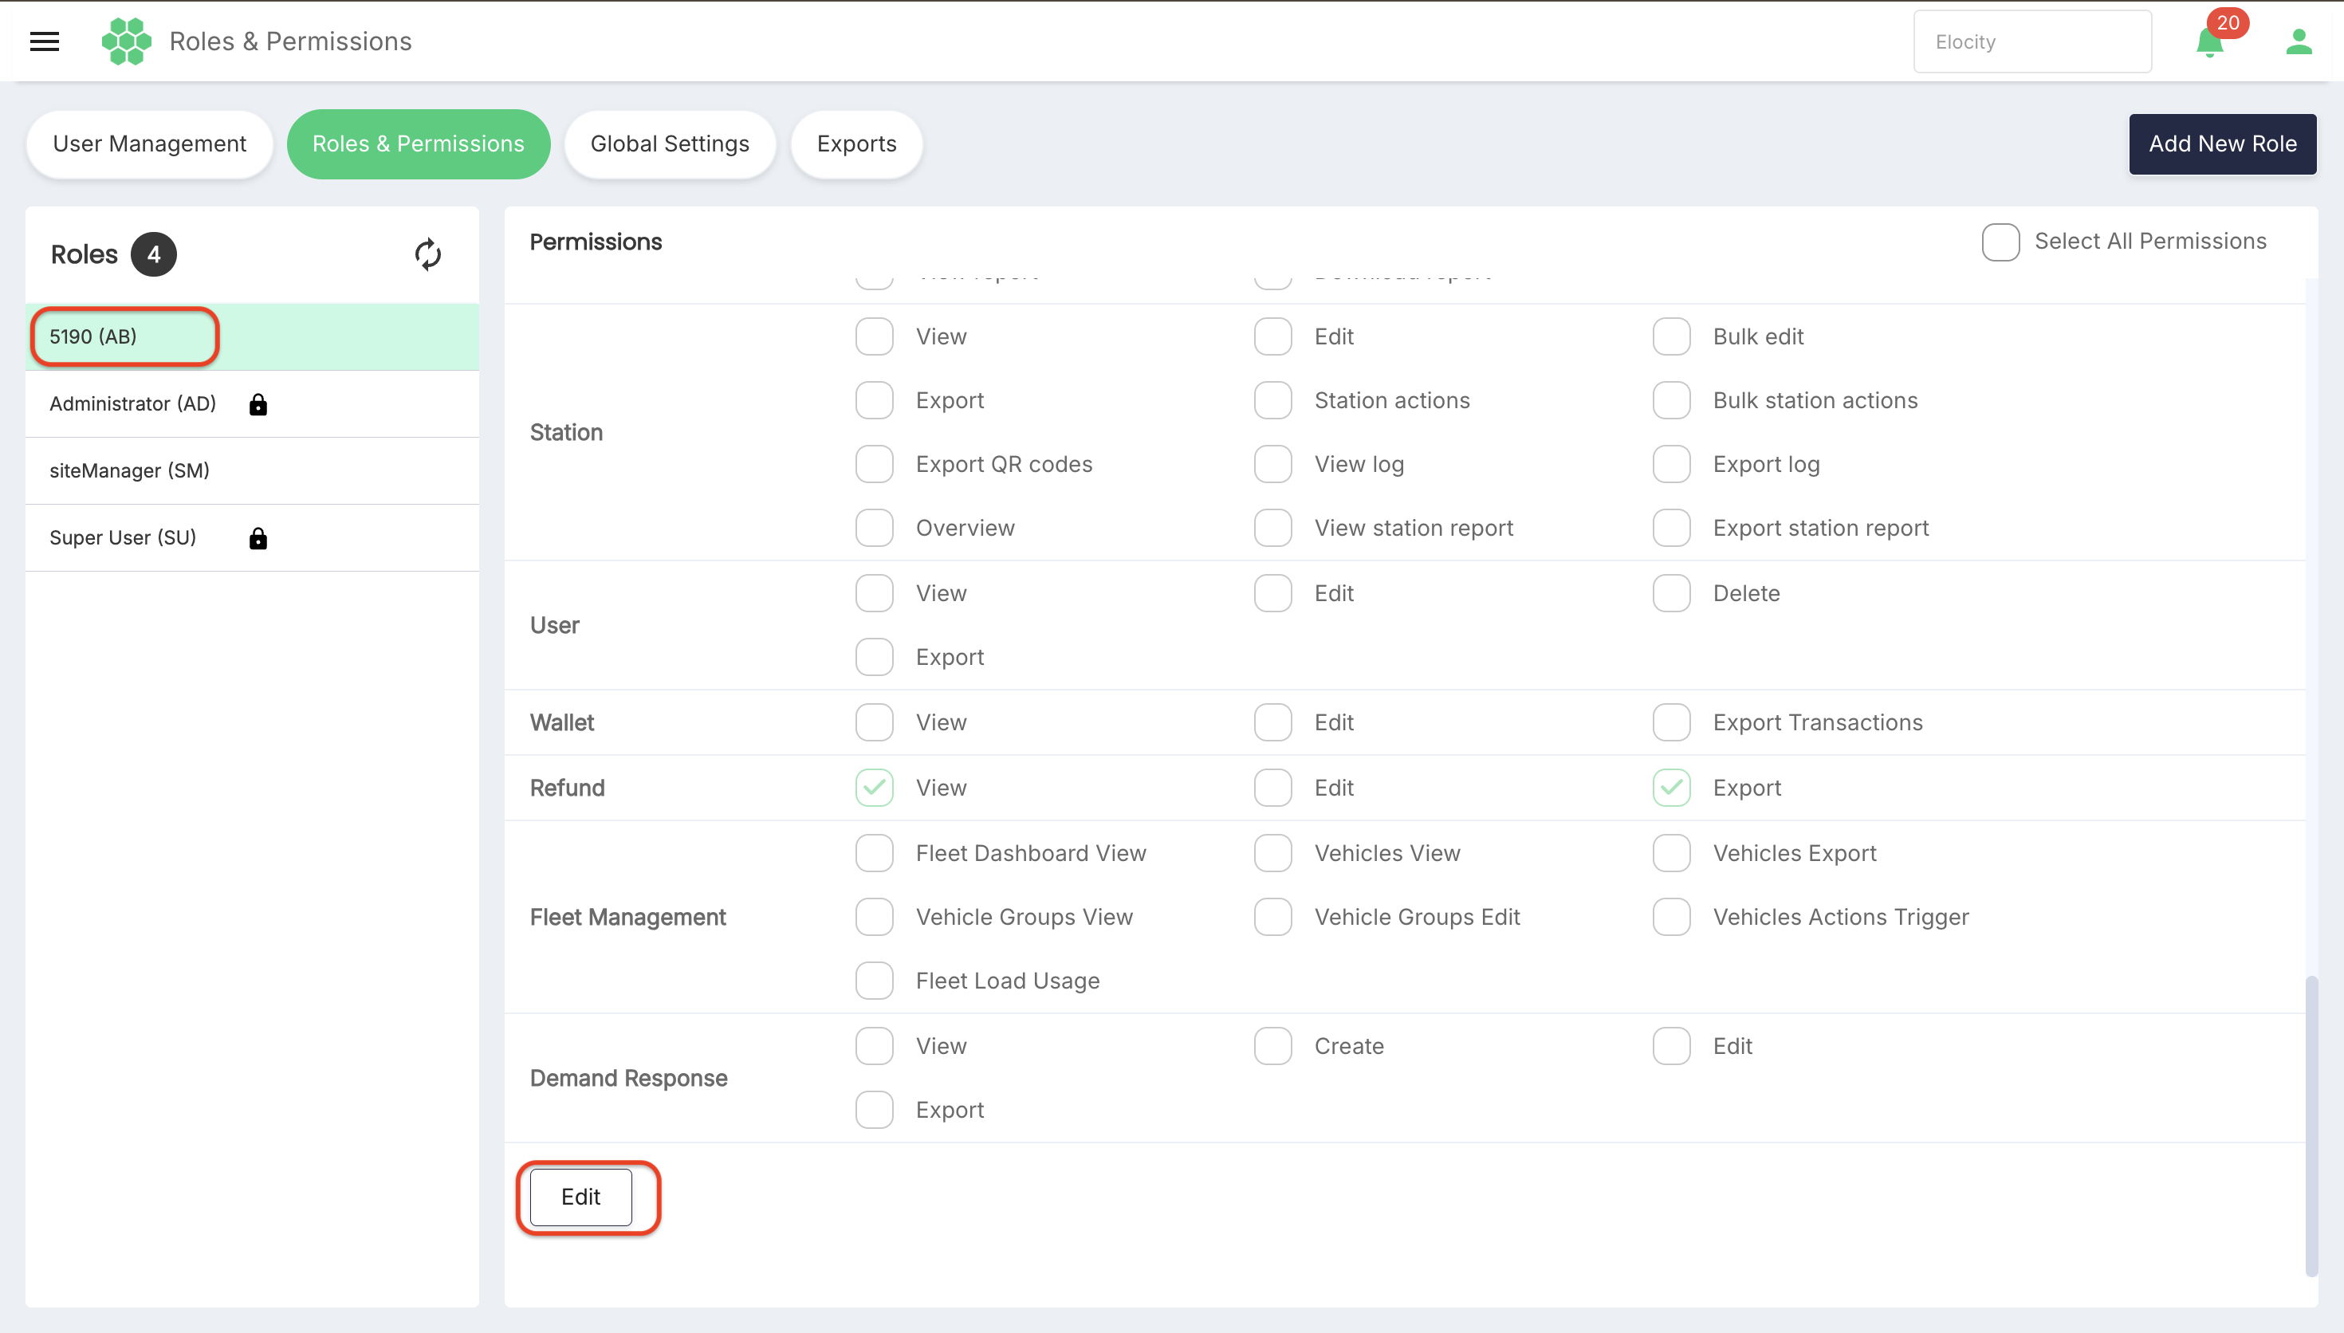Select the Roles & Permissions tab
The image size is (2344, 1333).
pyautogui.click(x=419, y=144)
